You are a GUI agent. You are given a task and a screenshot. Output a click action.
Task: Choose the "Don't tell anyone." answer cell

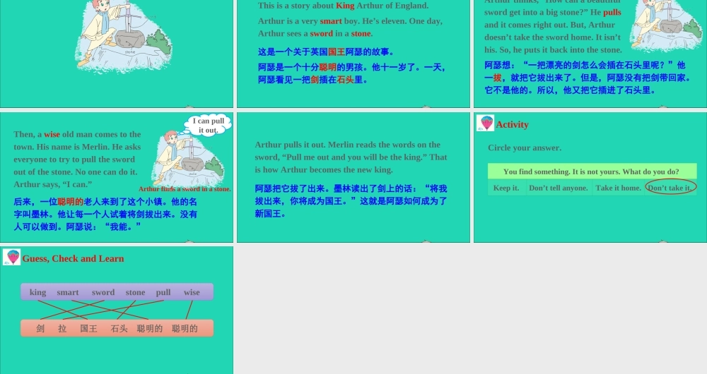pos(559,188)
